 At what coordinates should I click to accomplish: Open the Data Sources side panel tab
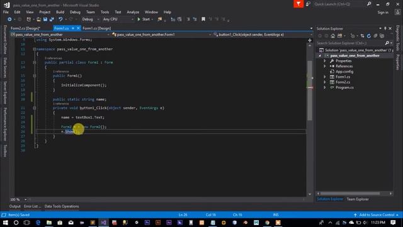pos(5,67)
